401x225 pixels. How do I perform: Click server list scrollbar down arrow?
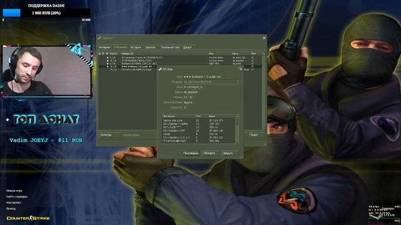tap(264, 127)
